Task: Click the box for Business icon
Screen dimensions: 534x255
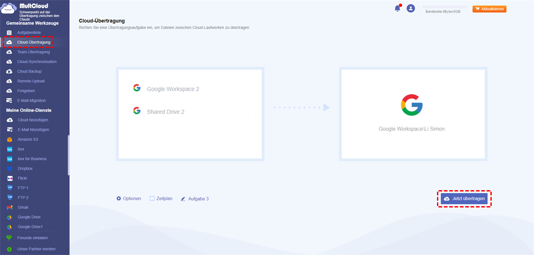Action: [x=9, y=159]
